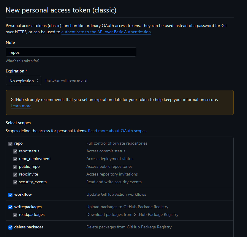Open the No expiration dropdown
This screenshot has height=237, width=247.
tap(23, 81)
